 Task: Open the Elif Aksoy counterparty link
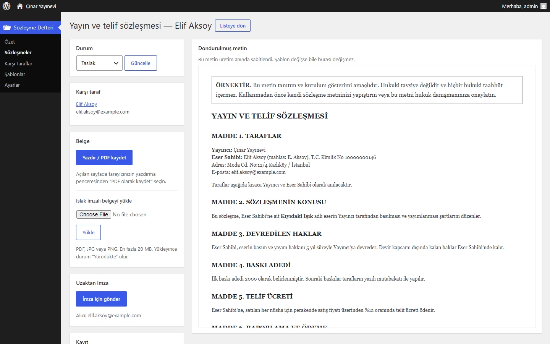[86, 104]
